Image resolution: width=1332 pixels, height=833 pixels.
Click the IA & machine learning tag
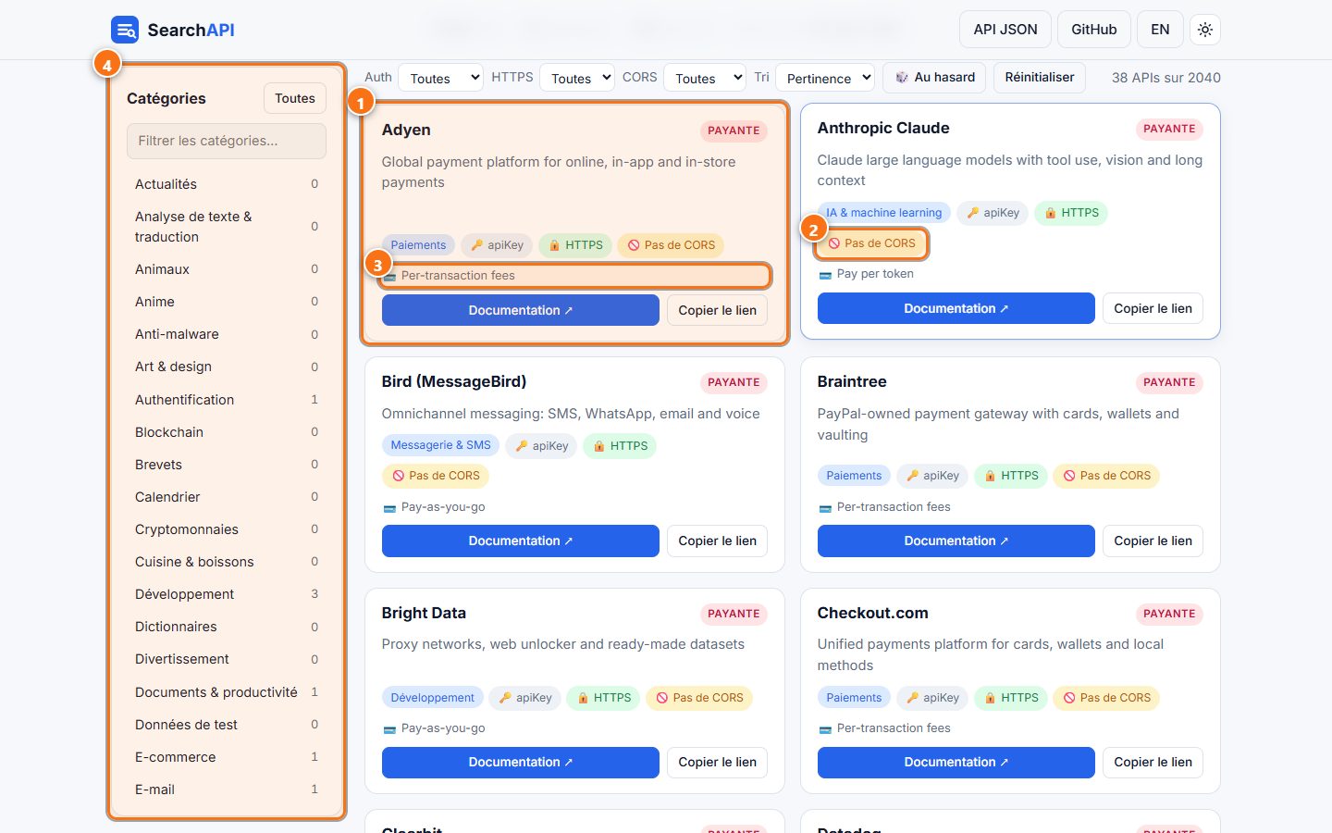coord(883,213)
